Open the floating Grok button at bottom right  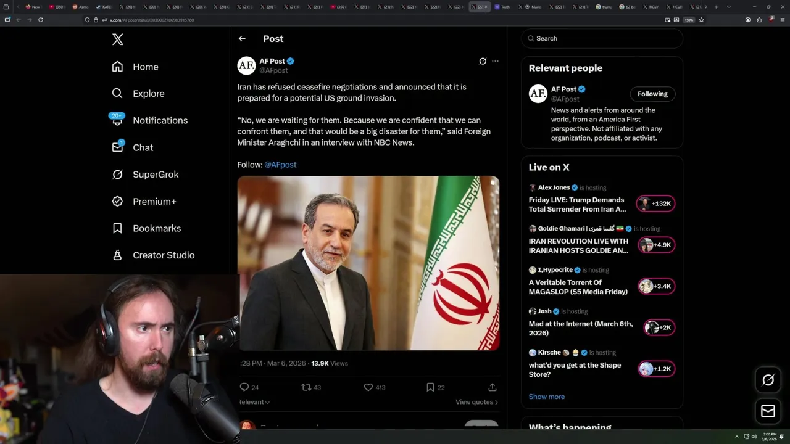(x=768, y=380)
